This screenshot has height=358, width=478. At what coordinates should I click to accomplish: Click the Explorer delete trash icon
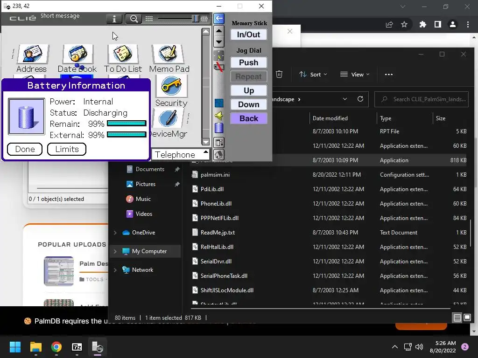279,74
